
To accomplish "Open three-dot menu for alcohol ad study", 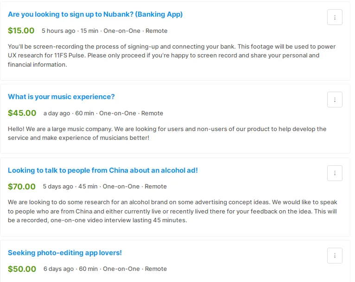I will click(335, 173).
